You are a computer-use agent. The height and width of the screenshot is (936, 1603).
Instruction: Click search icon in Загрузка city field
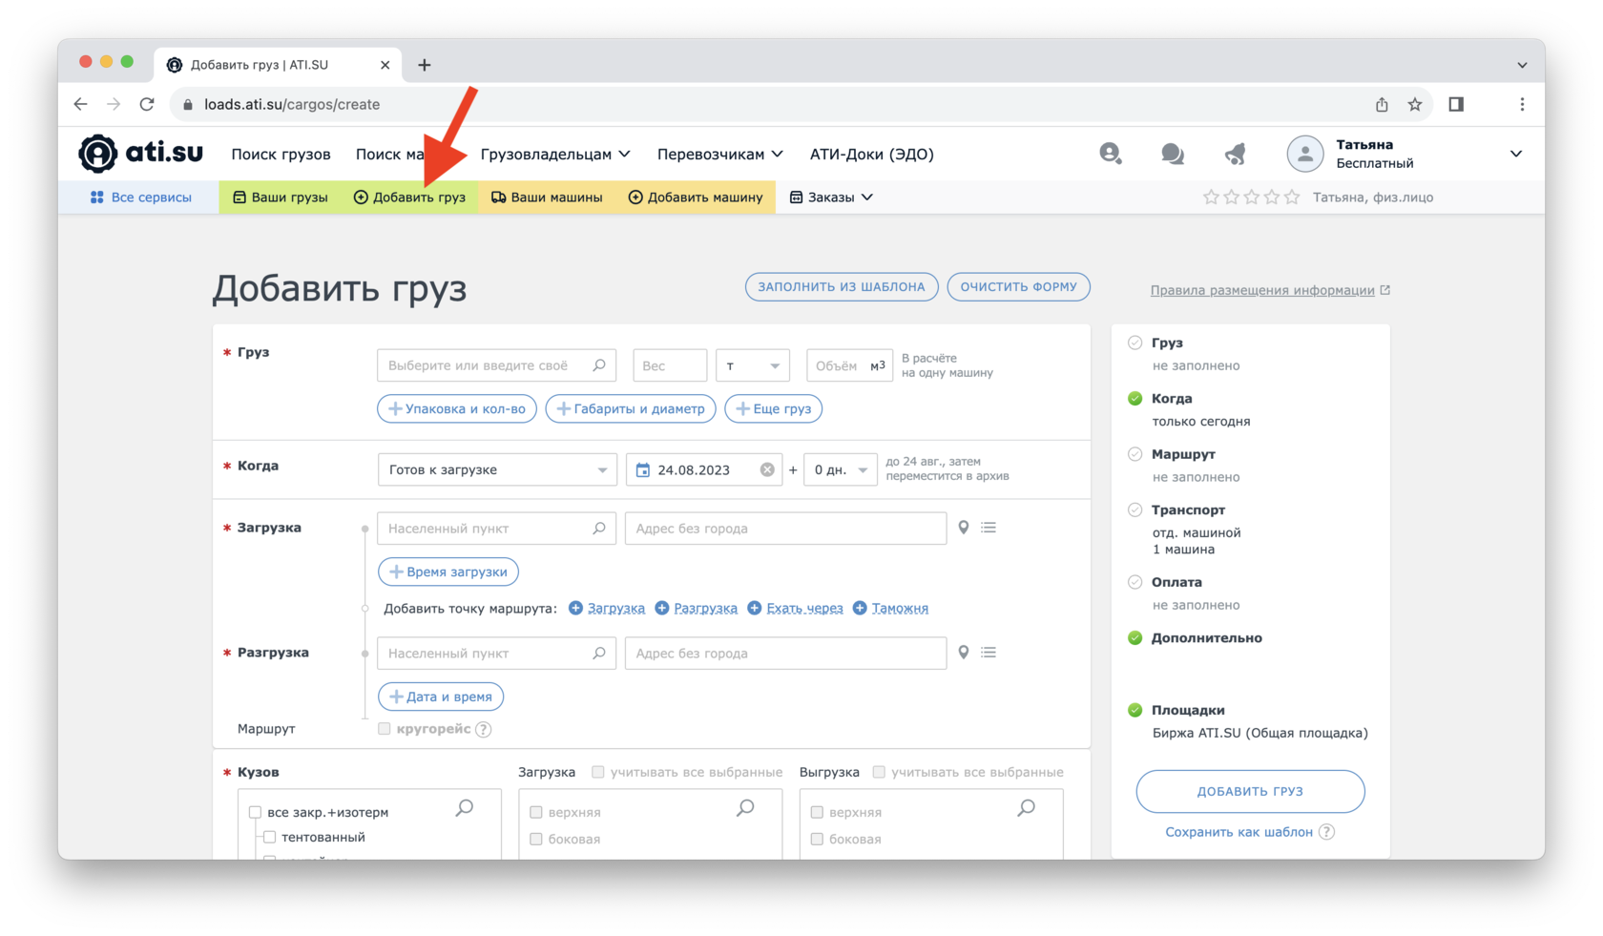[x=599, y=529]
